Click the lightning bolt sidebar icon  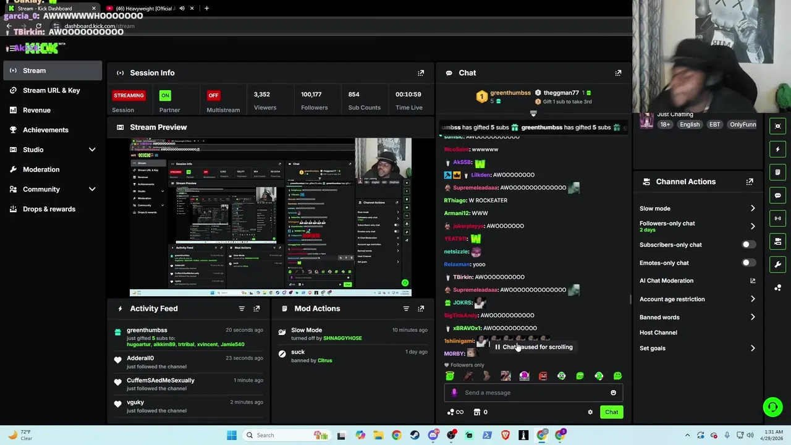pyautogui.click(x=777, y=149)
